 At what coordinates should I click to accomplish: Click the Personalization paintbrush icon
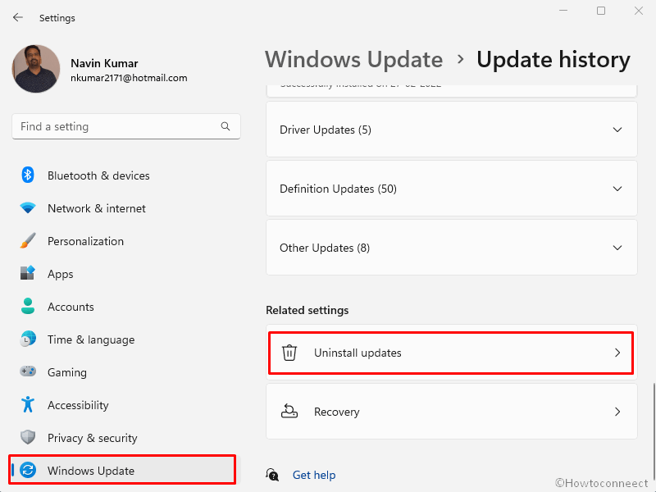tap(28, 240)
